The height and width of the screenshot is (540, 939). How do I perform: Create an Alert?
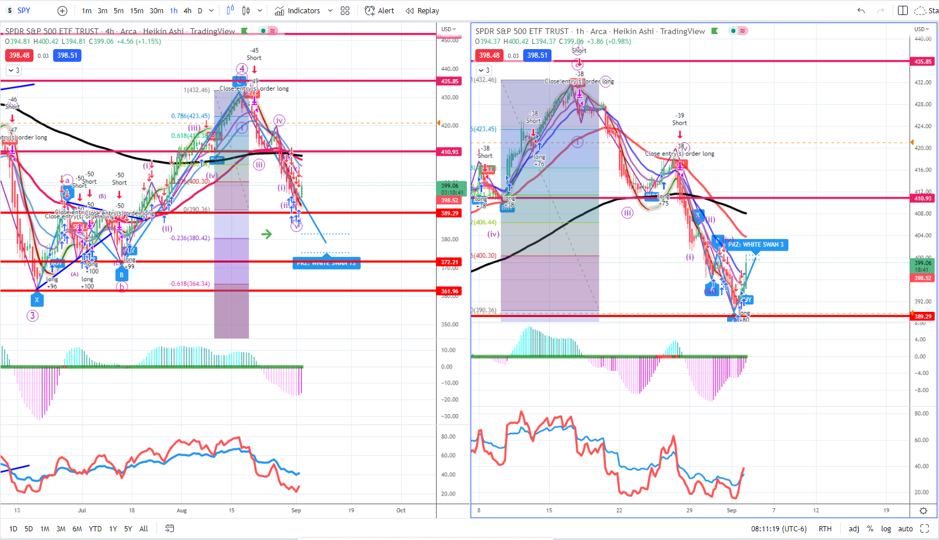379,10
